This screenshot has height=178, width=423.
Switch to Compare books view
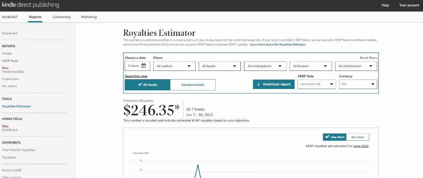click(x=193, y=85)
